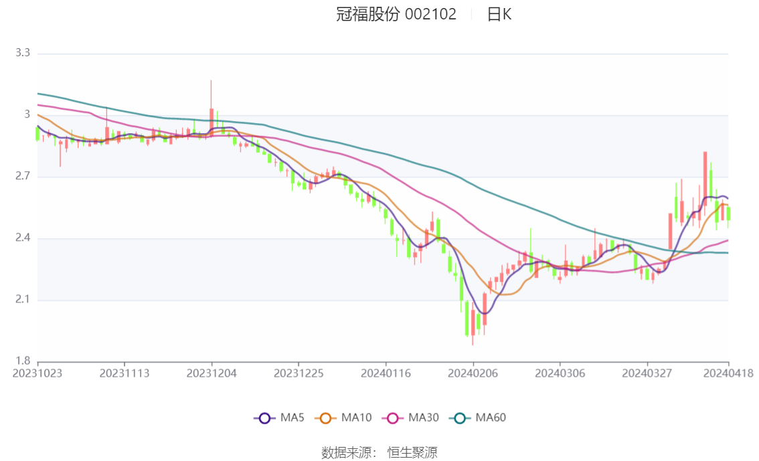Toggle the MA60 teal legend circle icon
The image size is (759, 461).
pyautogui.click(x=460, y=418)
